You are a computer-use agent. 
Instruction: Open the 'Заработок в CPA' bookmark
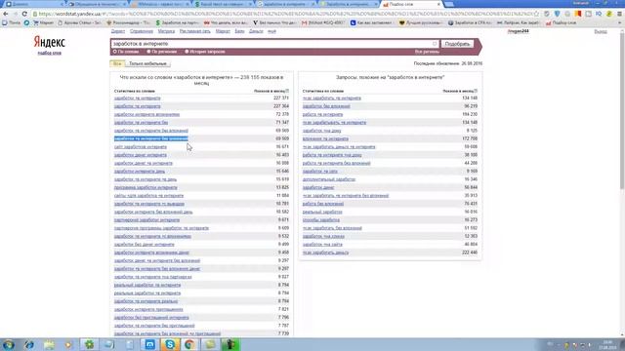coord(470,23)
